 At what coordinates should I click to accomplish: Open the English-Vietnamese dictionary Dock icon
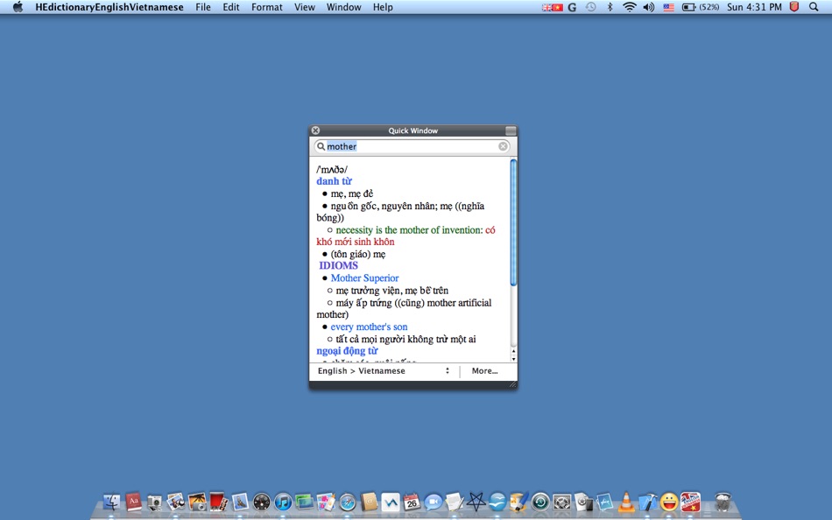coord(690,502)
